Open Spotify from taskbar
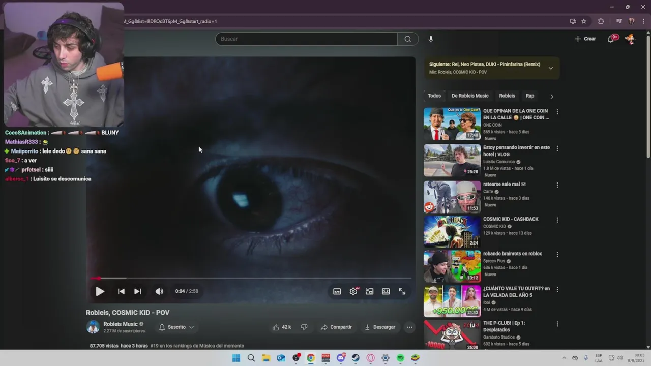 coord(400,358)
